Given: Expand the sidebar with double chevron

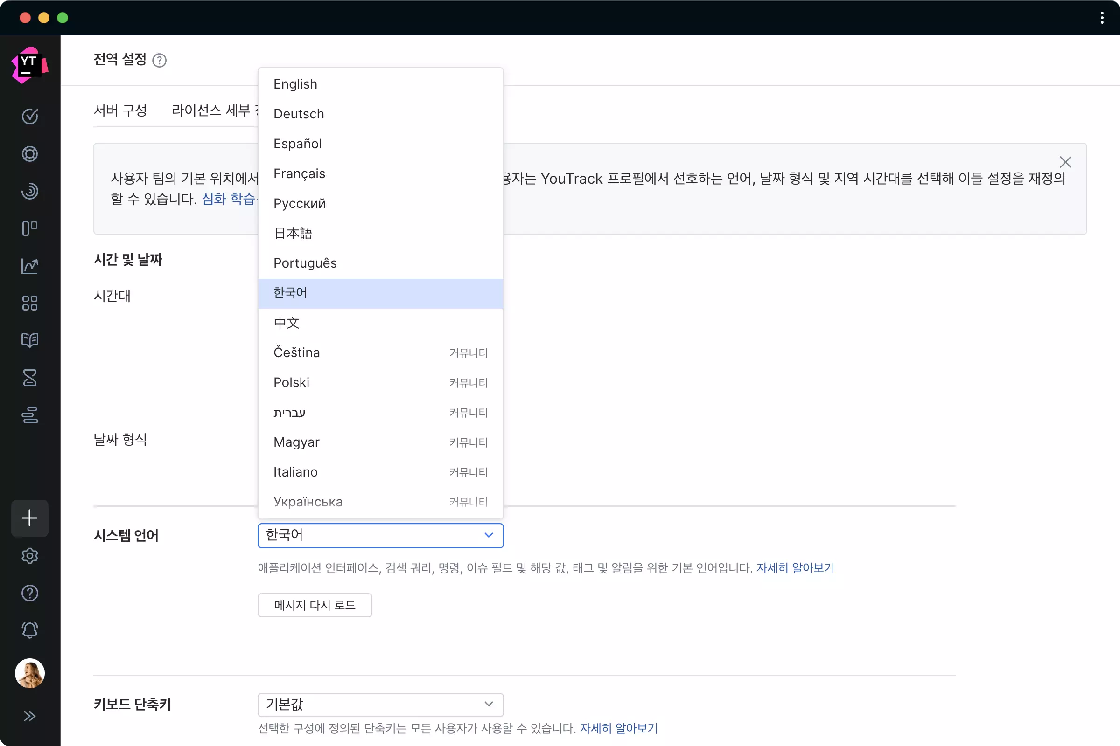Looking at the screenshot, I should point(29,716).
